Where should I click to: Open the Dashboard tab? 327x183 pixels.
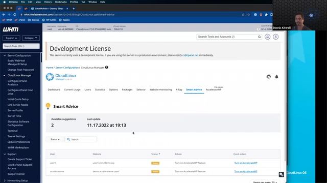coord(54,89)
